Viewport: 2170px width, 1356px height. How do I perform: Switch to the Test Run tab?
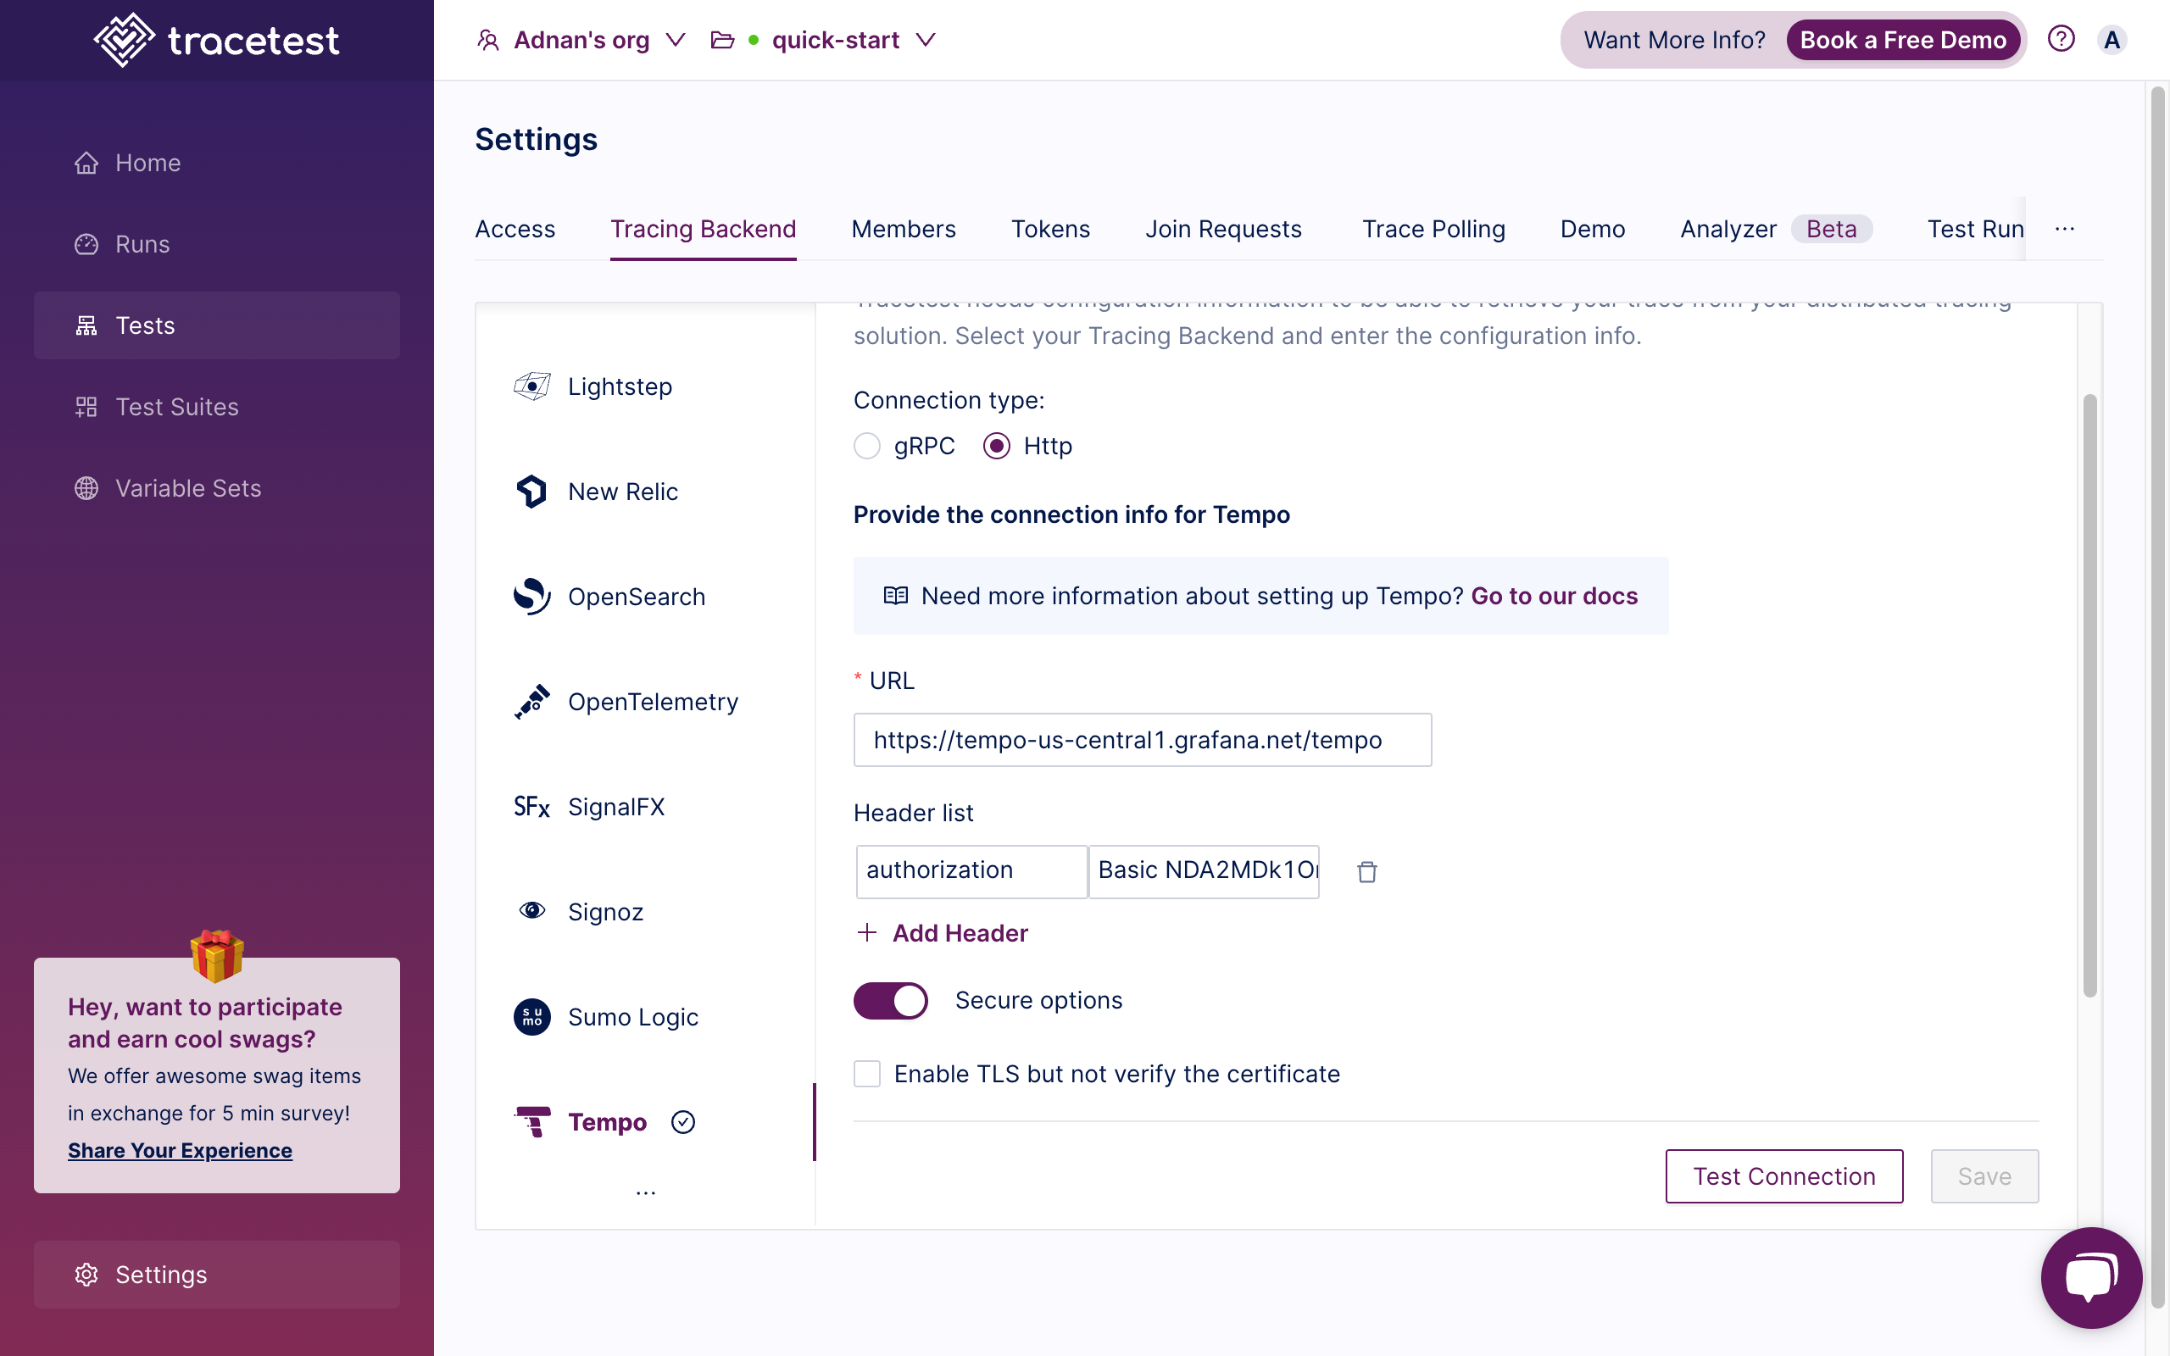(1975, 229)
